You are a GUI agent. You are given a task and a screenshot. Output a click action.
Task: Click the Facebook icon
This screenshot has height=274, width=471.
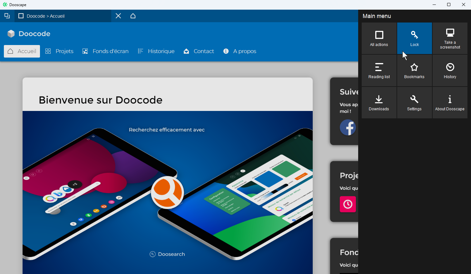click(348, 127)
